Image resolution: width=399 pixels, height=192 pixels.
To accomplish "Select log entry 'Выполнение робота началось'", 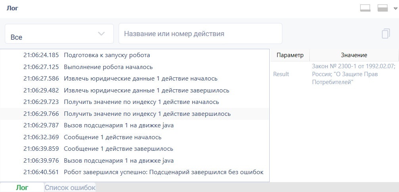I will coord(134,67).
